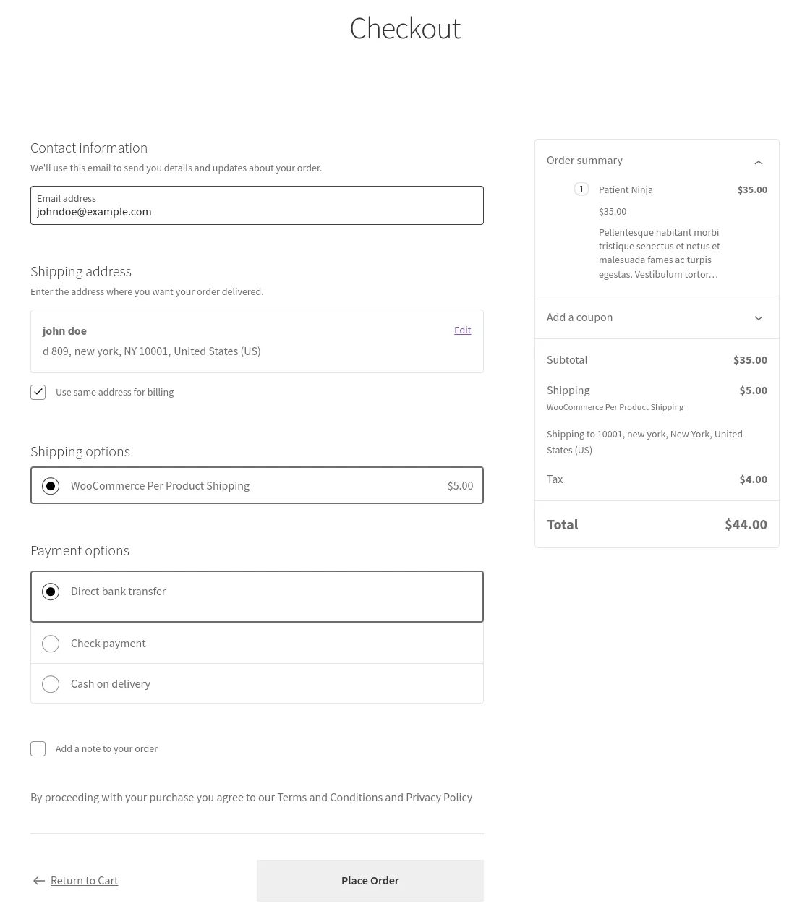
Task: Select Direct bank transfer payment method
Action: (51, 591)
